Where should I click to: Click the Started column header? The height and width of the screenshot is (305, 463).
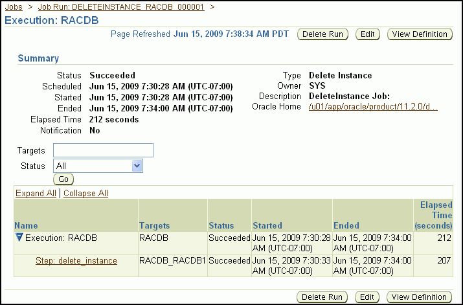tap(267, 225)
